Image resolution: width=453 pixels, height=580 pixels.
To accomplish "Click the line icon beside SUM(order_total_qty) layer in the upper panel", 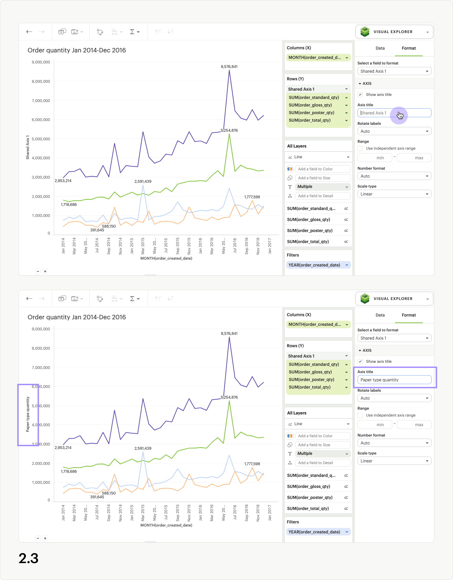I will [x=346, y=242].
